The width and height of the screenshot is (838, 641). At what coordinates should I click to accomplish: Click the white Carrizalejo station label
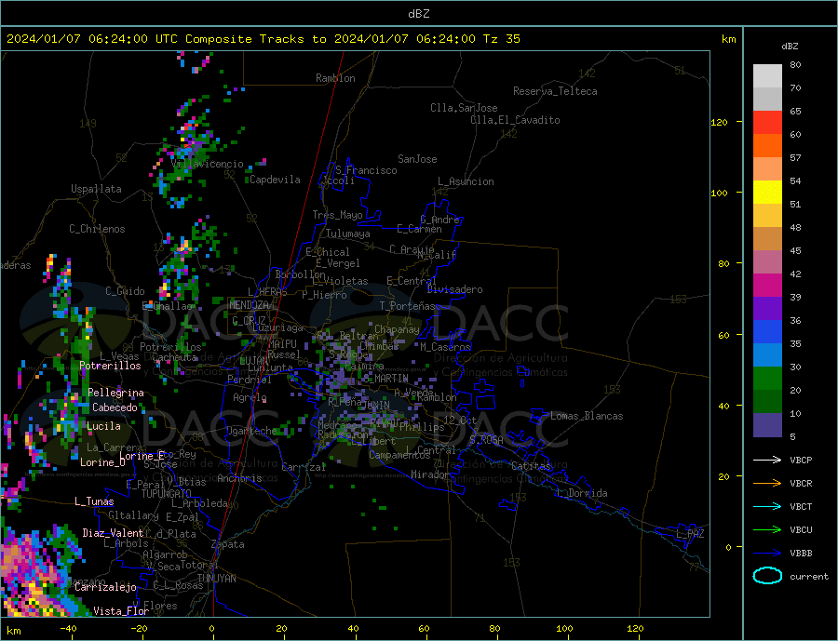105,587
